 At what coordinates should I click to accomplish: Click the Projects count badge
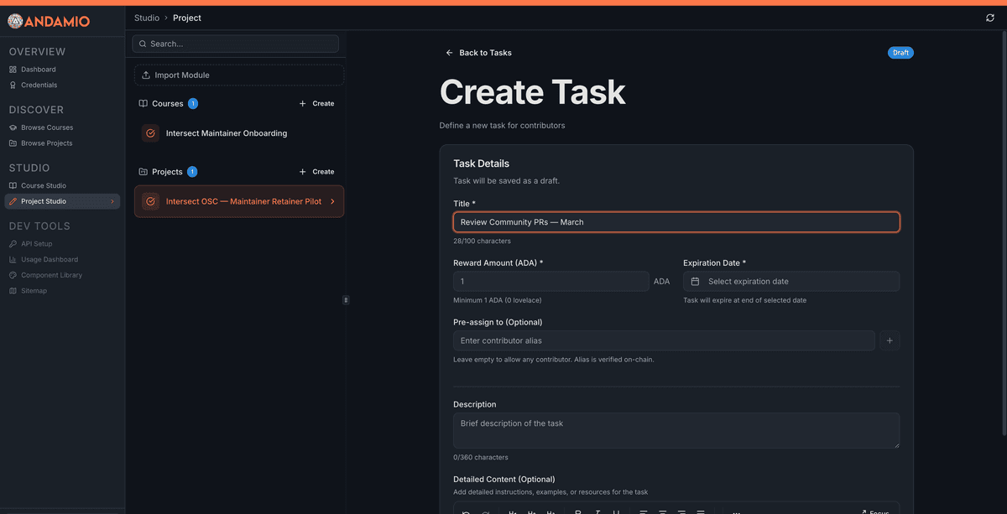pyautogui.click(x=192, y=172)
